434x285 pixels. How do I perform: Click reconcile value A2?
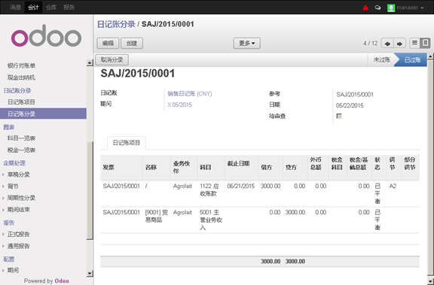(x=393, y=186)
